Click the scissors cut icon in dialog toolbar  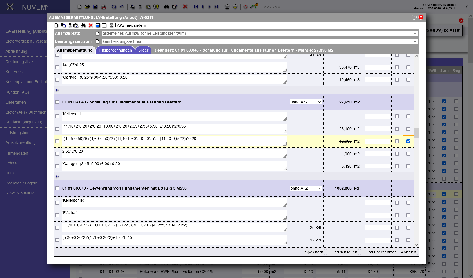70,25
